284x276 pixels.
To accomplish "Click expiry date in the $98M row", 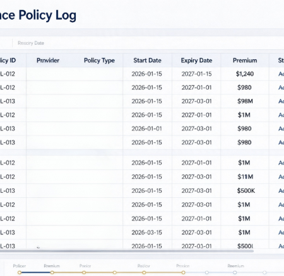I will (196, 101).
